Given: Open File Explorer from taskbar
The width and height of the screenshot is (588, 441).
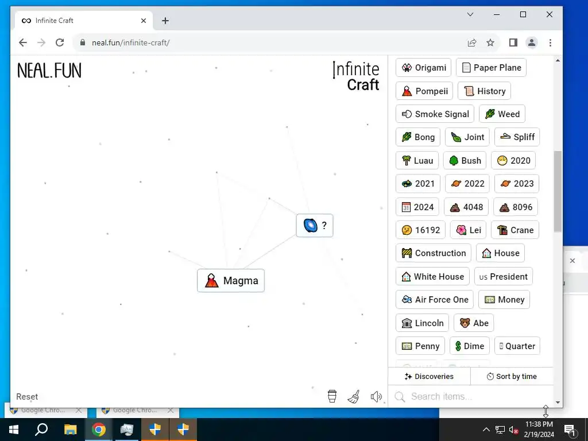Looking at the screenshot, I should [70, 430].
